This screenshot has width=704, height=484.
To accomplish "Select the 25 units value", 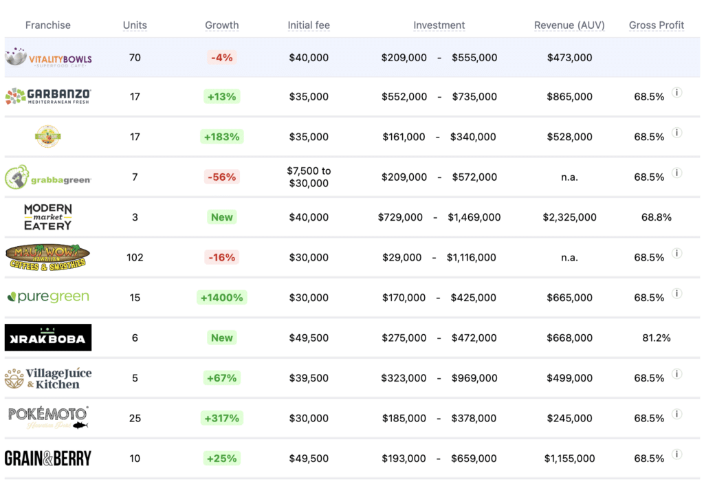I will coord(135,418).
